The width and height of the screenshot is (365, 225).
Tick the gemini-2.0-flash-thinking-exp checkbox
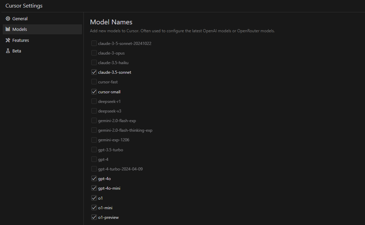click(x=94, y=130)
